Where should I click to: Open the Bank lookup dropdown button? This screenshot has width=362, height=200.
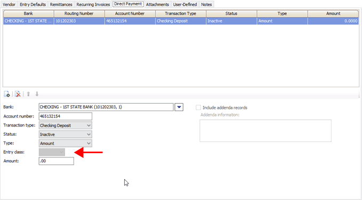click(x=179, y=107)
